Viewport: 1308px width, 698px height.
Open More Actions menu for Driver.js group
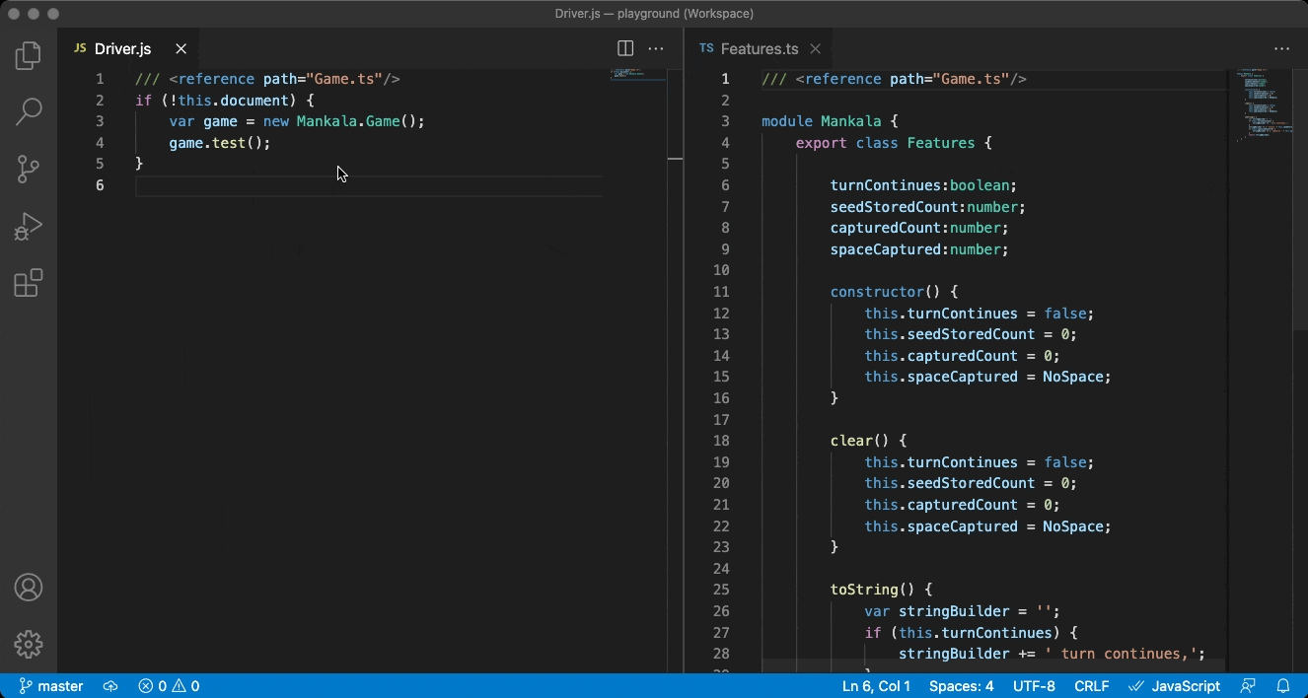(x=656, y=48)
